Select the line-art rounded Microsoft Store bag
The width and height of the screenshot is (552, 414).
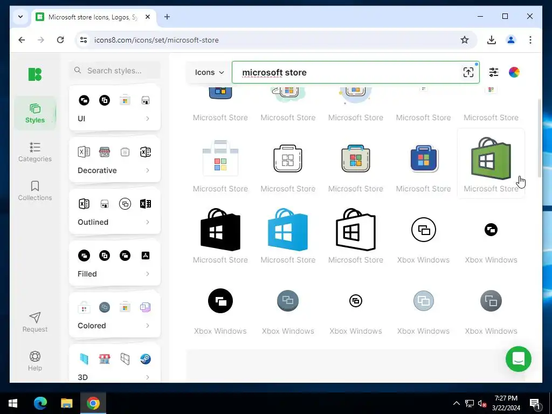pyautogui.click(x=288, y=158)
